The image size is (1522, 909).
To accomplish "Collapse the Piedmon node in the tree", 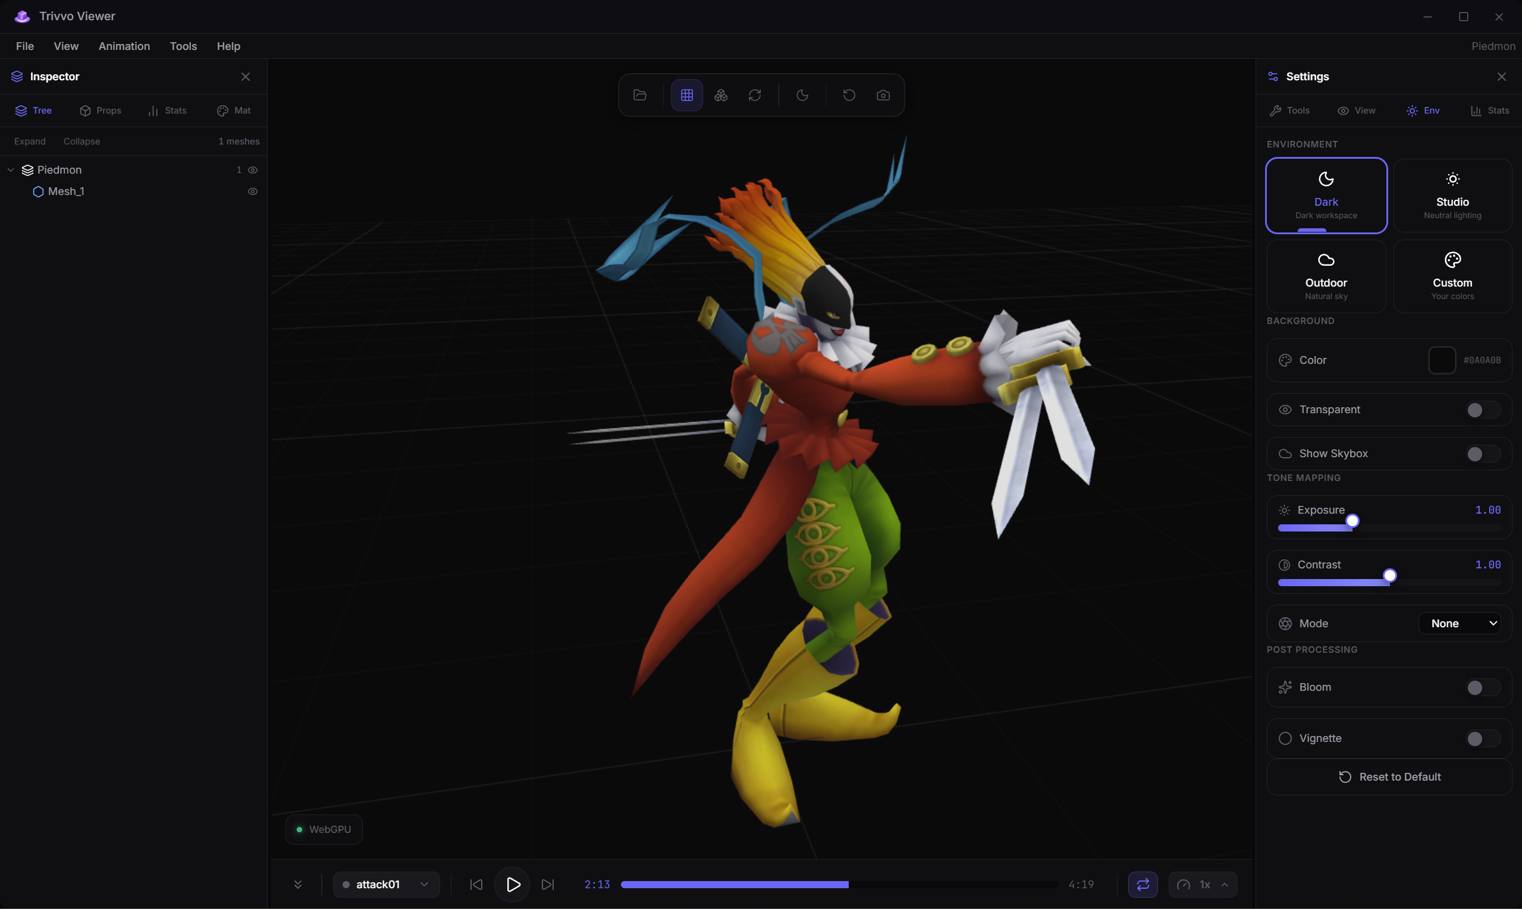I will pos(11,169).
